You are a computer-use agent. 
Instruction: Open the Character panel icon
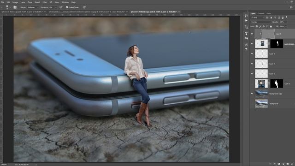[246, 45]
